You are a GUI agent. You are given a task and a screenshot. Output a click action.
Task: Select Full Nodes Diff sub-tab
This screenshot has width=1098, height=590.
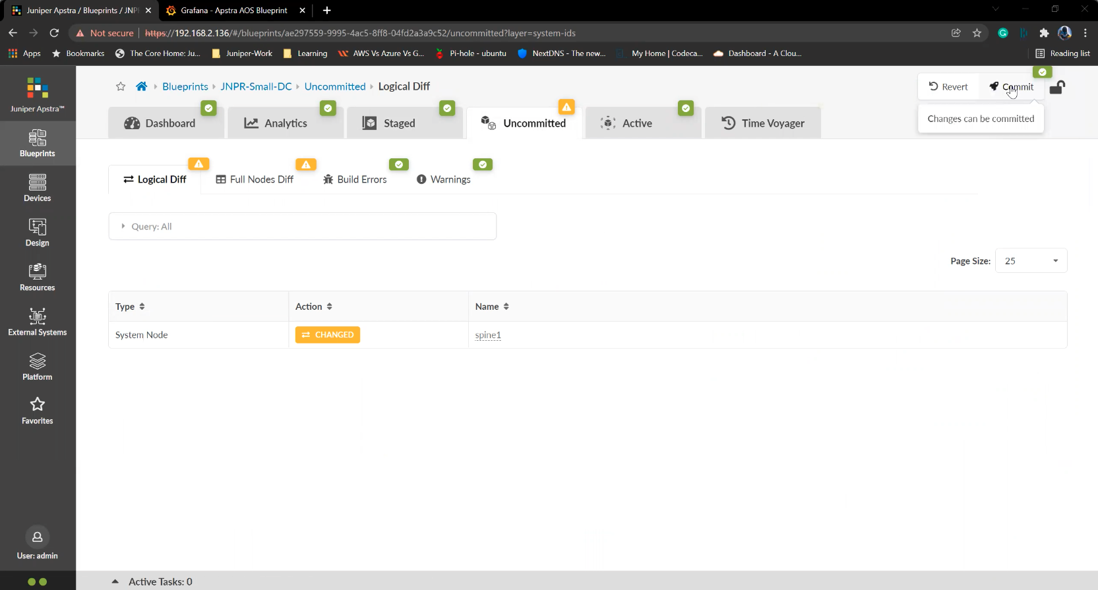(255, 179)
